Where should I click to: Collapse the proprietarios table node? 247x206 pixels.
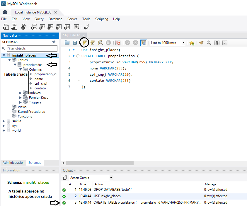pyautogui.click(x=15, y=64)
